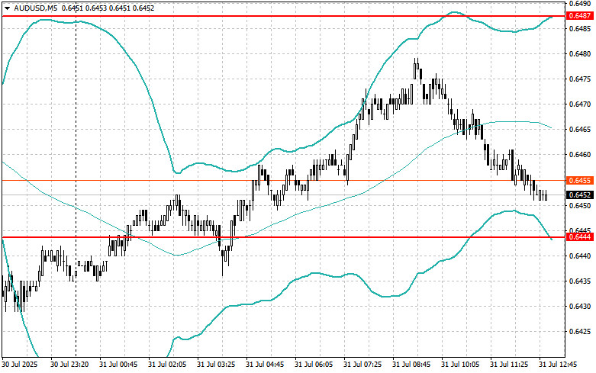Select the AUDUSD,M5 chart title text

(x=35, y=8)
